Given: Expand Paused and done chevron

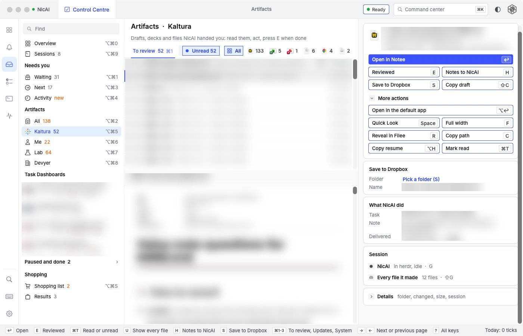Looking at the screenshot, I should coord(117,262).
